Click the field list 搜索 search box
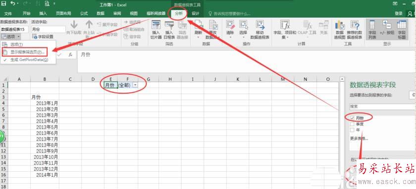This screenshot has width=416, height=189. click(x=382, y=106)
